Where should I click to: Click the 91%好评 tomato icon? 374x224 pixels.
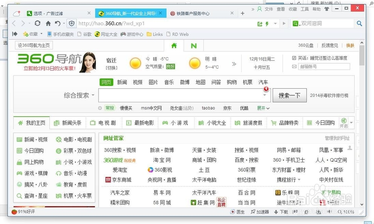point(14,212)
